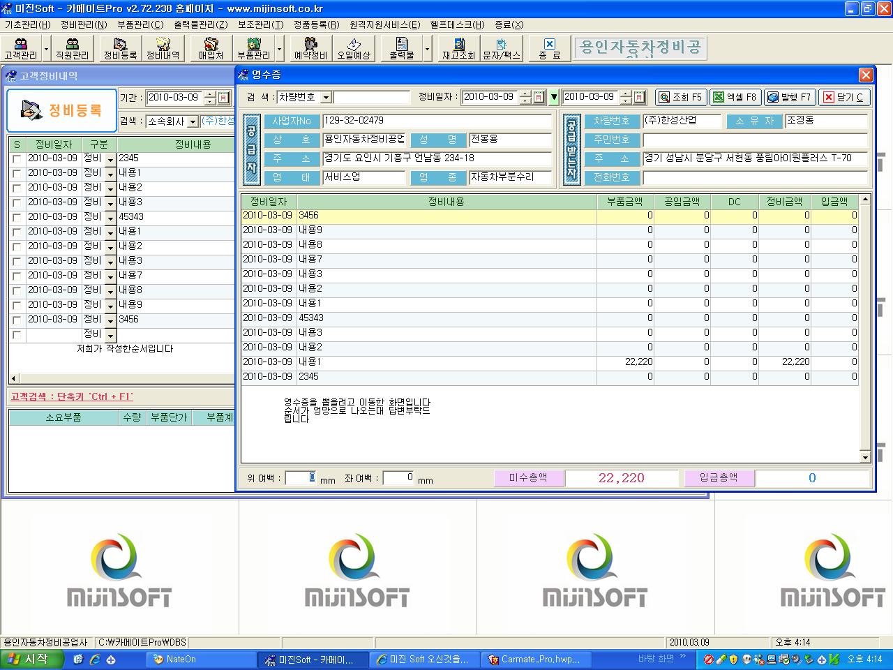
Task: Open the 재고조회 toolbar icon
Action: click(x=459, y=48)
